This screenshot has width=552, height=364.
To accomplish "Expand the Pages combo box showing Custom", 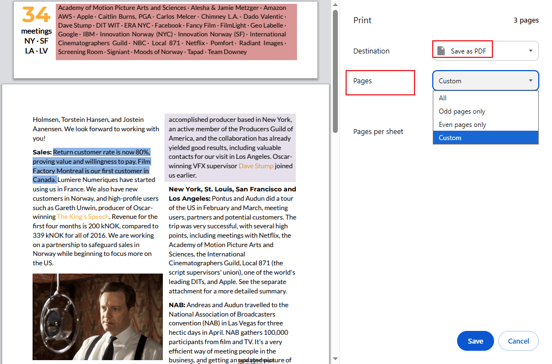I will (x=485, y=81).
